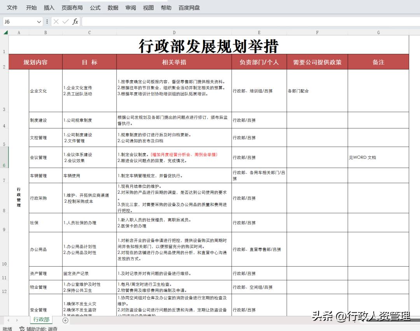Click the cancel (×) icon in the formula bar
Viewport: 420px width, 331px height.
coord(56,22)
